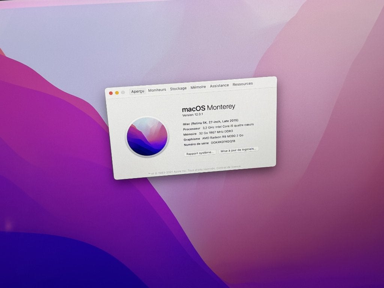Select the serial number DGKRK0FKGQ18

[223, 142]
